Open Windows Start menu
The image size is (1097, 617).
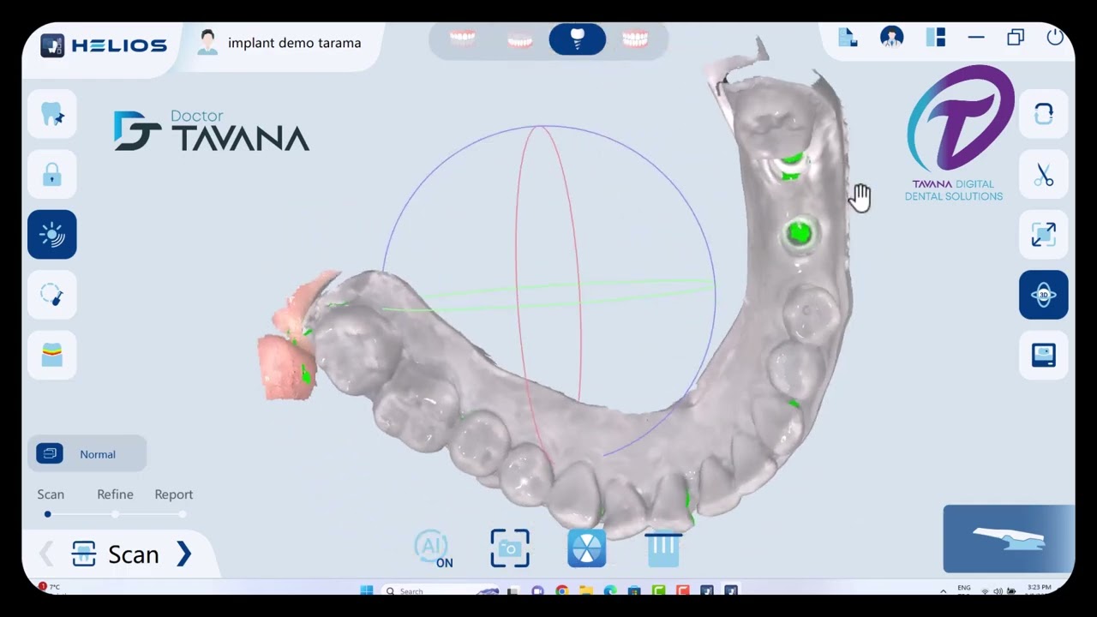pyautogui.click(x=367, y=590)
